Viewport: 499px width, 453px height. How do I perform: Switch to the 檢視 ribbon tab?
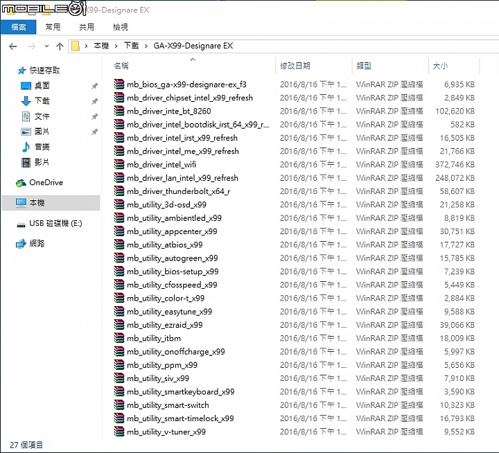tap(121, 27)
